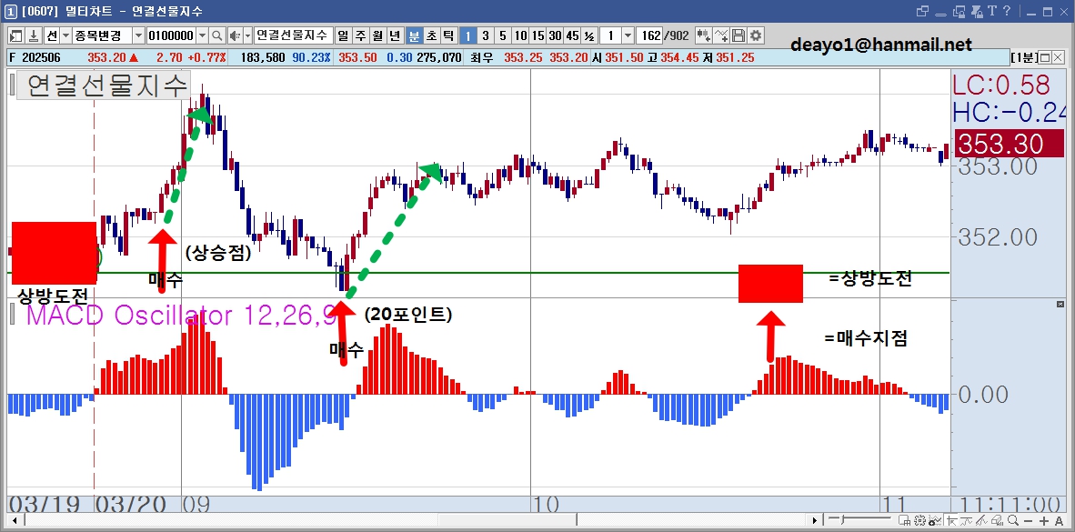This screenshot has width=1075, height=532.
Task: Open chart settings gear icon in top toolbar
Action: click(x=756, y=35)
